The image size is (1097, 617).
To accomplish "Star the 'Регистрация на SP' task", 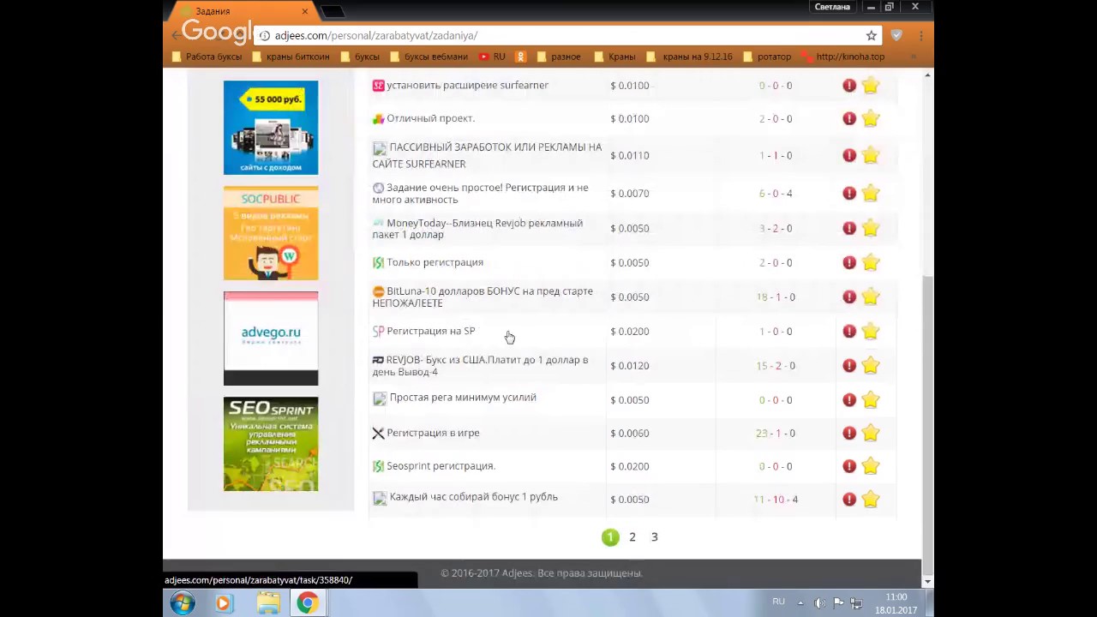I will 871,332.
